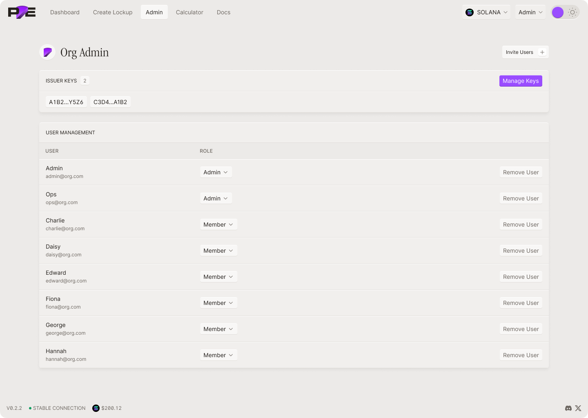The height and width of the screenshot is (418, 588).
Task: Click the plus icon beside Invite Users
Action: (542, 52)
